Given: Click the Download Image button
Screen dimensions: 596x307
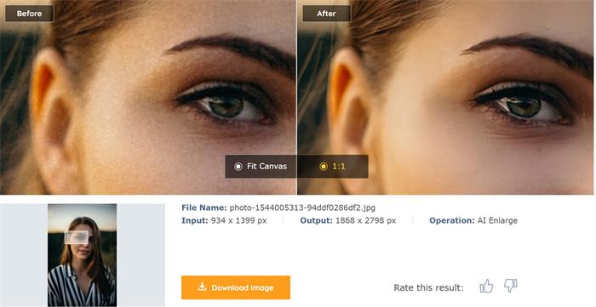Looking at the screenshot, I should click(236, 287).
